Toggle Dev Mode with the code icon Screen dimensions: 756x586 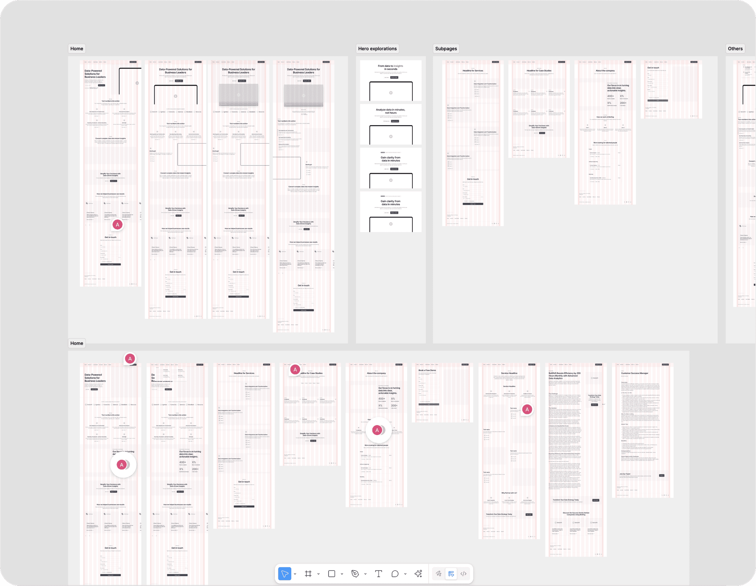pos(464,573)
